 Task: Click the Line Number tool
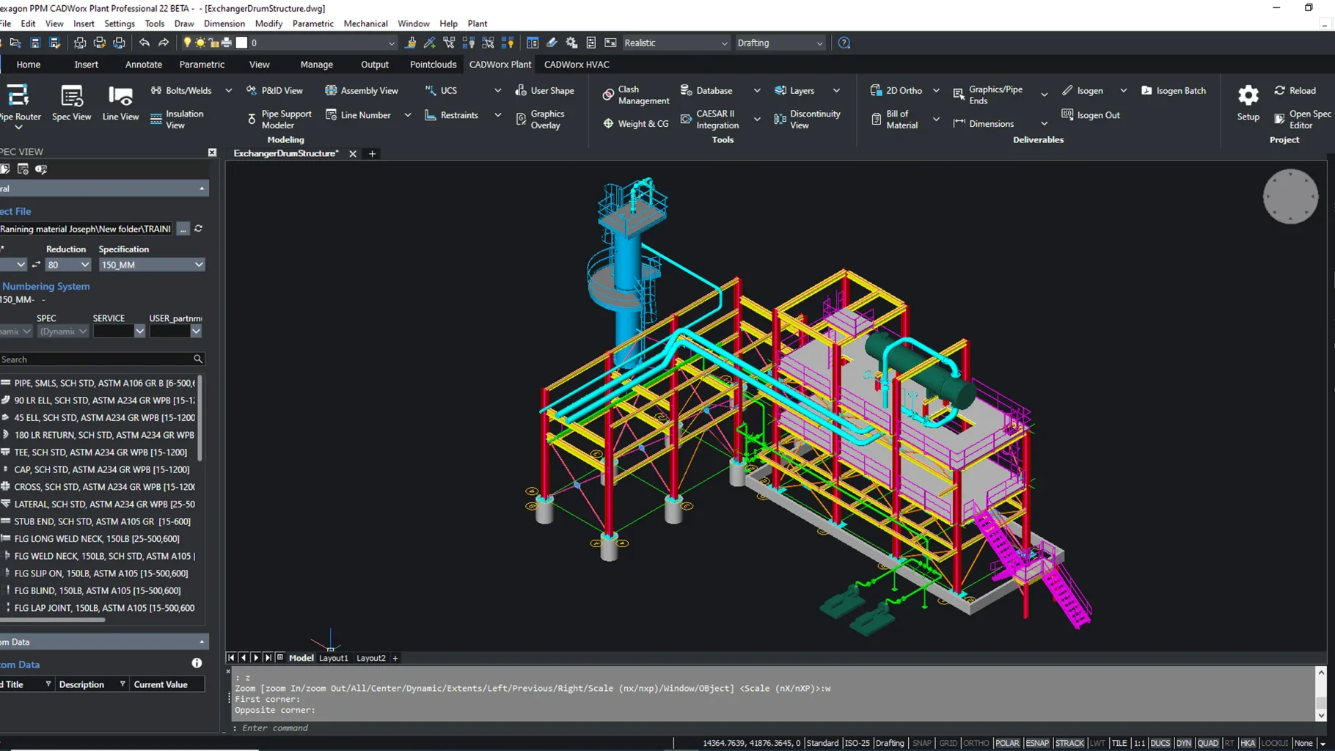[x=358, y=115]
